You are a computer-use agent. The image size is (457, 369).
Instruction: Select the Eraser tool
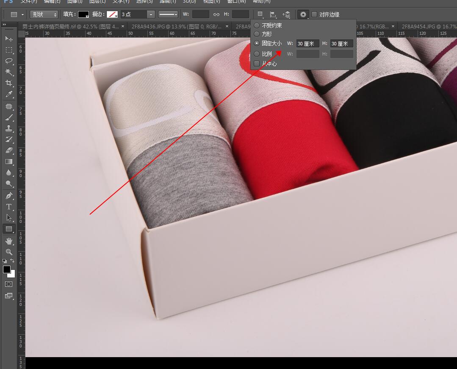coord(9,150)
